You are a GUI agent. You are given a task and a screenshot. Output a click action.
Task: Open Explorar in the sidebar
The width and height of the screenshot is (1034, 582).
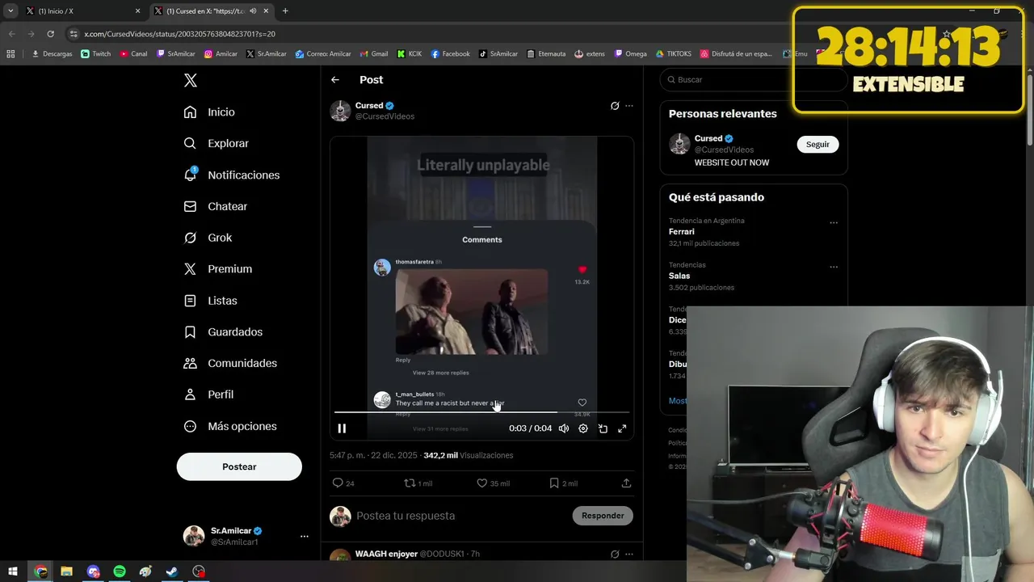tap(216, 143)
